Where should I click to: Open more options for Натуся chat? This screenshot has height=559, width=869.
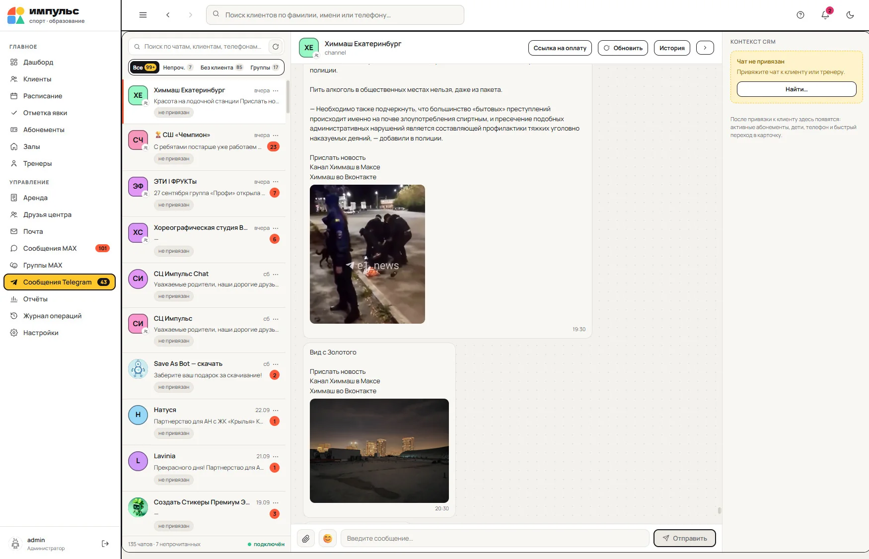(276, 410)
